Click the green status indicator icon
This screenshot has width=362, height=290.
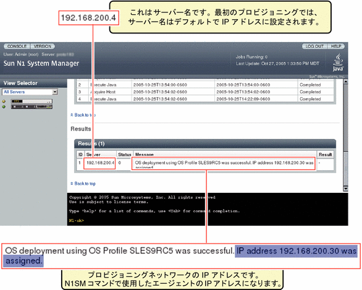point(4,107)
